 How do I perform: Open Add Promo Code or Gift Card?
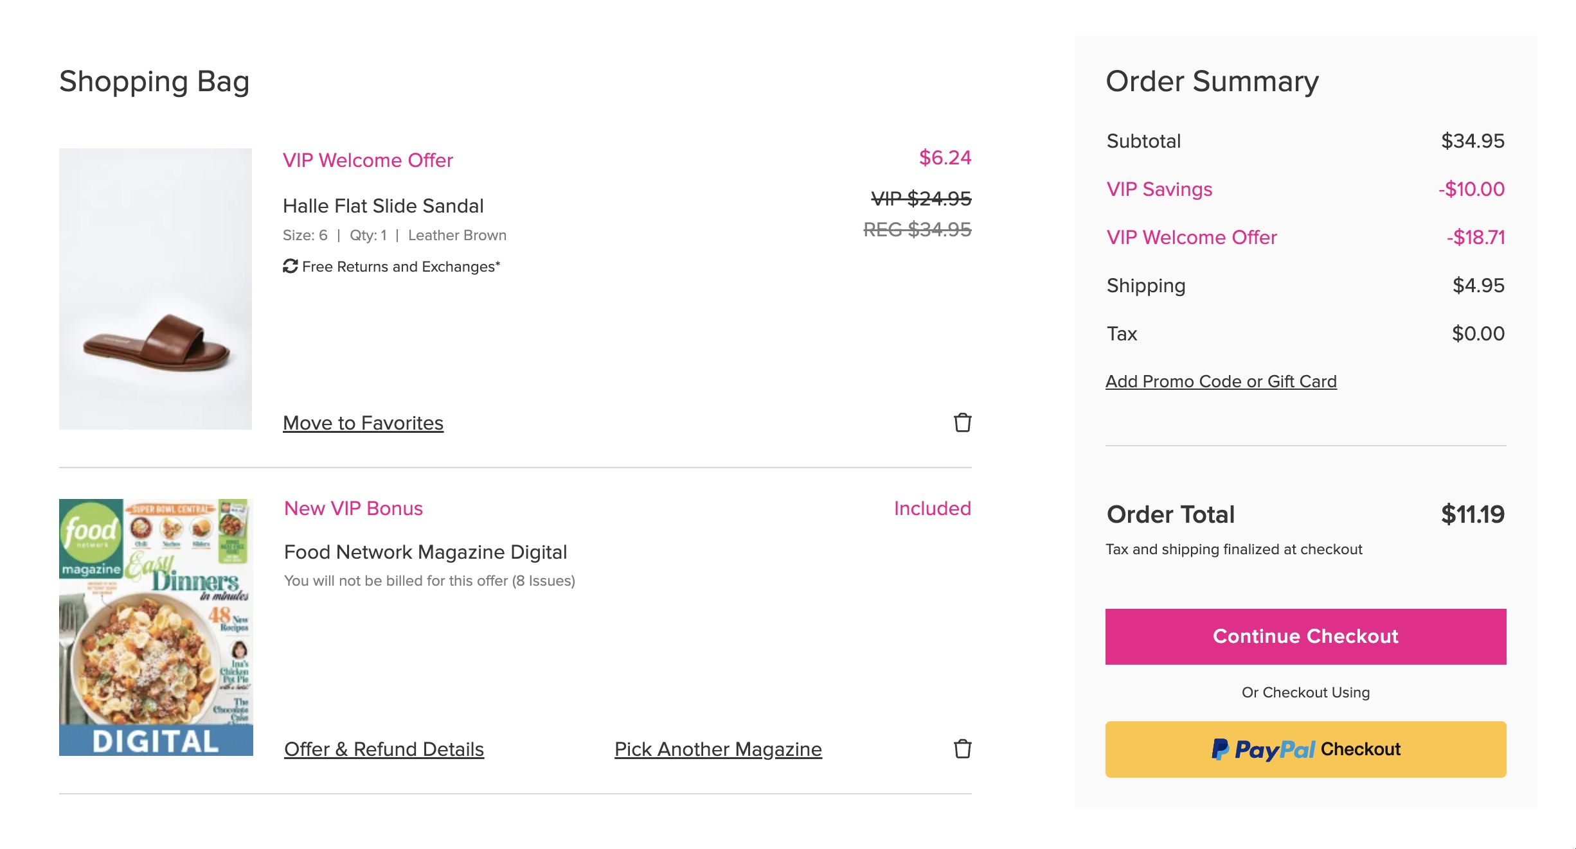tap(1221, 381)
